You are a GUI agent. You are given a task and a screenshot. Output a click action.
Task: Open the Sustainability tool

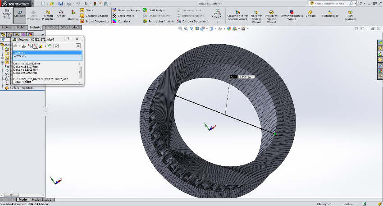pyautogui.click(x=330, y=14)
